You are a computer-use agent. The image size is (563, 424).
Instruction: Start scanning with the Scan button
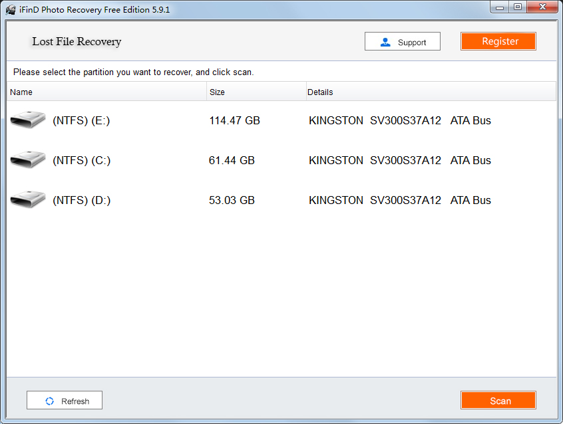(x=498, y=400)
